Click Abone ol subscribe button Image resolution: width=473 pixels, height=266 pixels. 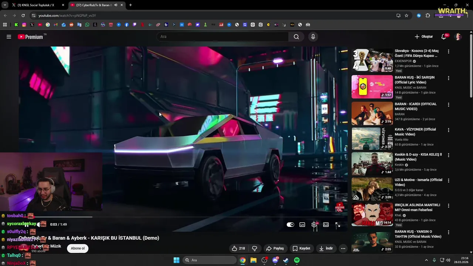(78, 248)
